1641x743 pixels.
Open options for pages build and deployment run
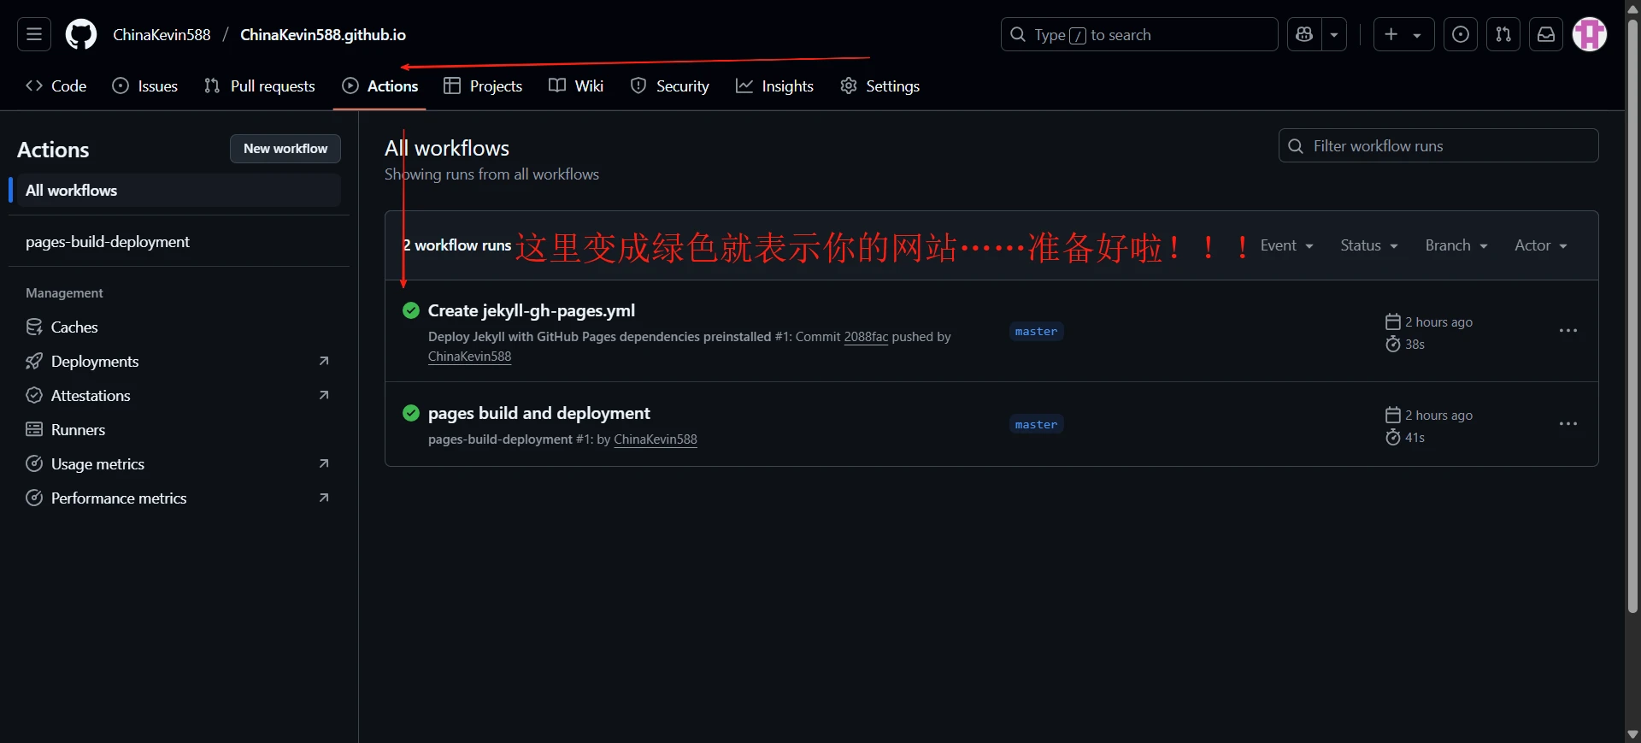[x=1567, y=424]
